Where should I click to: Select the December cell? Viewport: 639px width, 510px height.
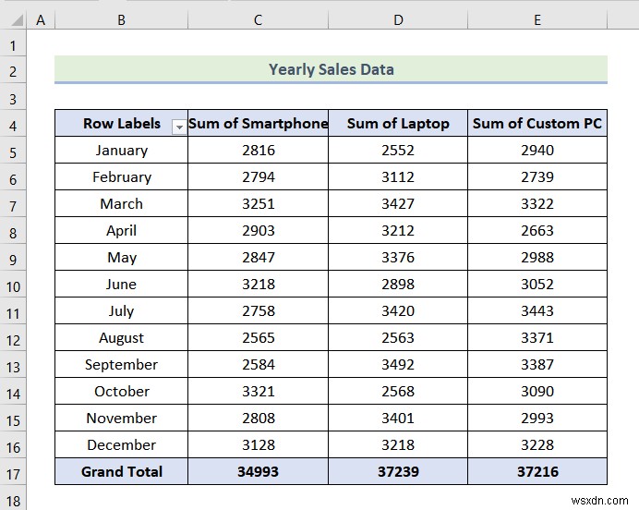click(x=122, y=444)
